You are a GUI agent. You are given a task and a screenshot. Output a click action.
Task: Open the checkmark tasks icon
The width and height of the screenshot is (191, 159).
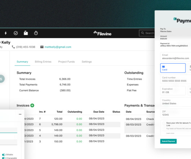[16, 33]
